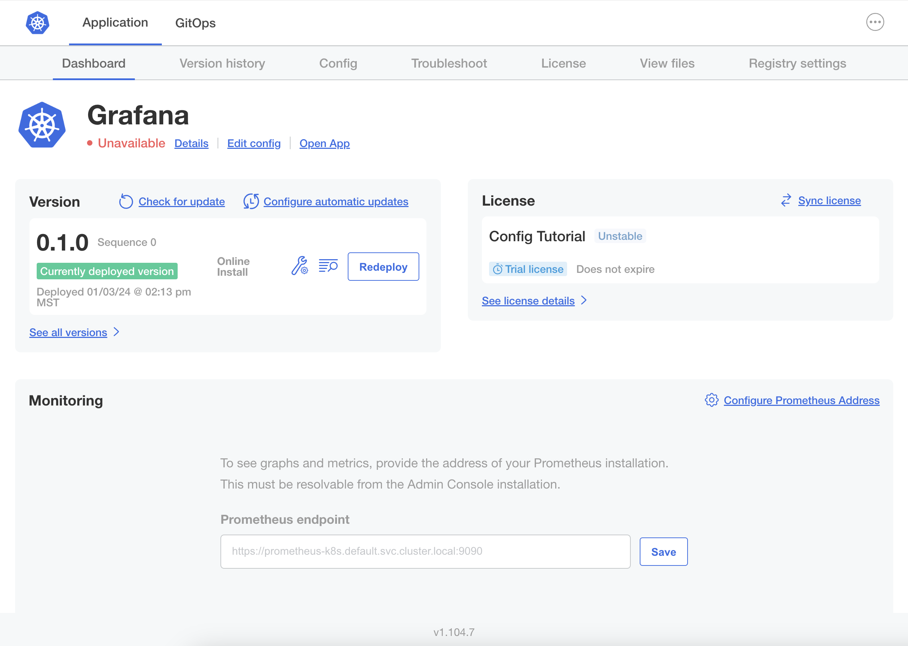The width and height of the screenshot is (908, 646).
Task: Click the Details link
Action: [192, 143]
